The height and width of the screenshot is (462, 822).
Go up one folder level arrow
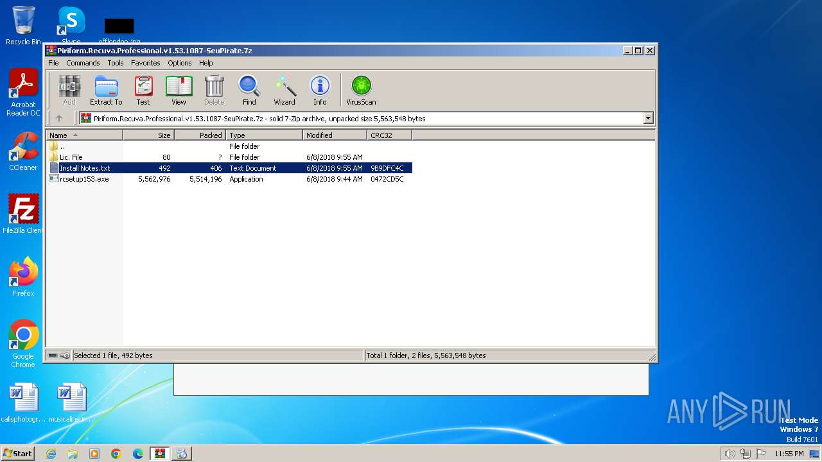tap(59, 118)
